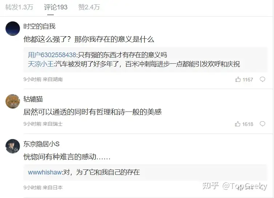Open replier wwwhishaw's profile

[45, 172]
